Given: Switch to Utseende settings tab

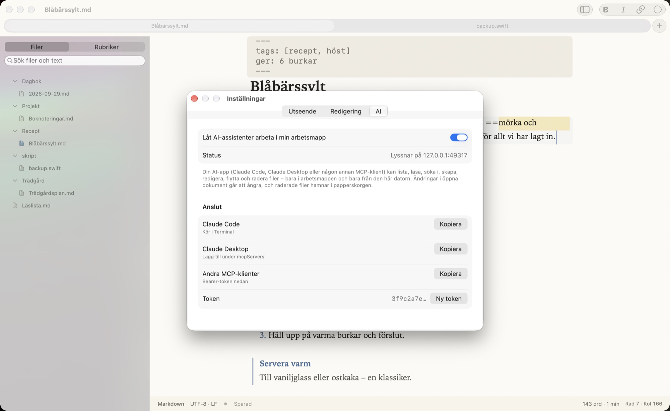Looking at the screenshot, I should (302, 111).
